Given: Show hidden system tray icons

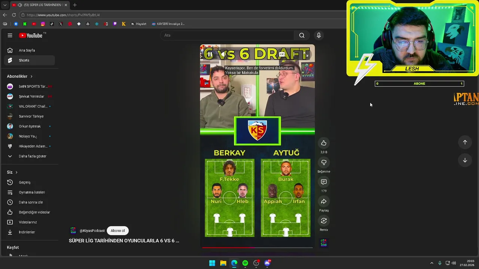Looking at the screenshot, I should click(431, 263).
